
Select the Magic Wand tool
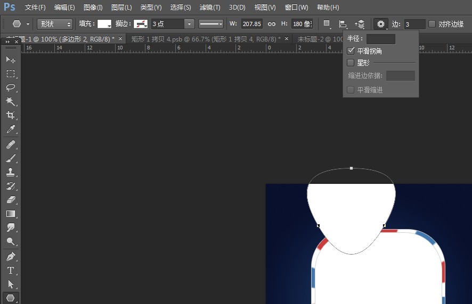pyautogui.click(x=11, y=101)
